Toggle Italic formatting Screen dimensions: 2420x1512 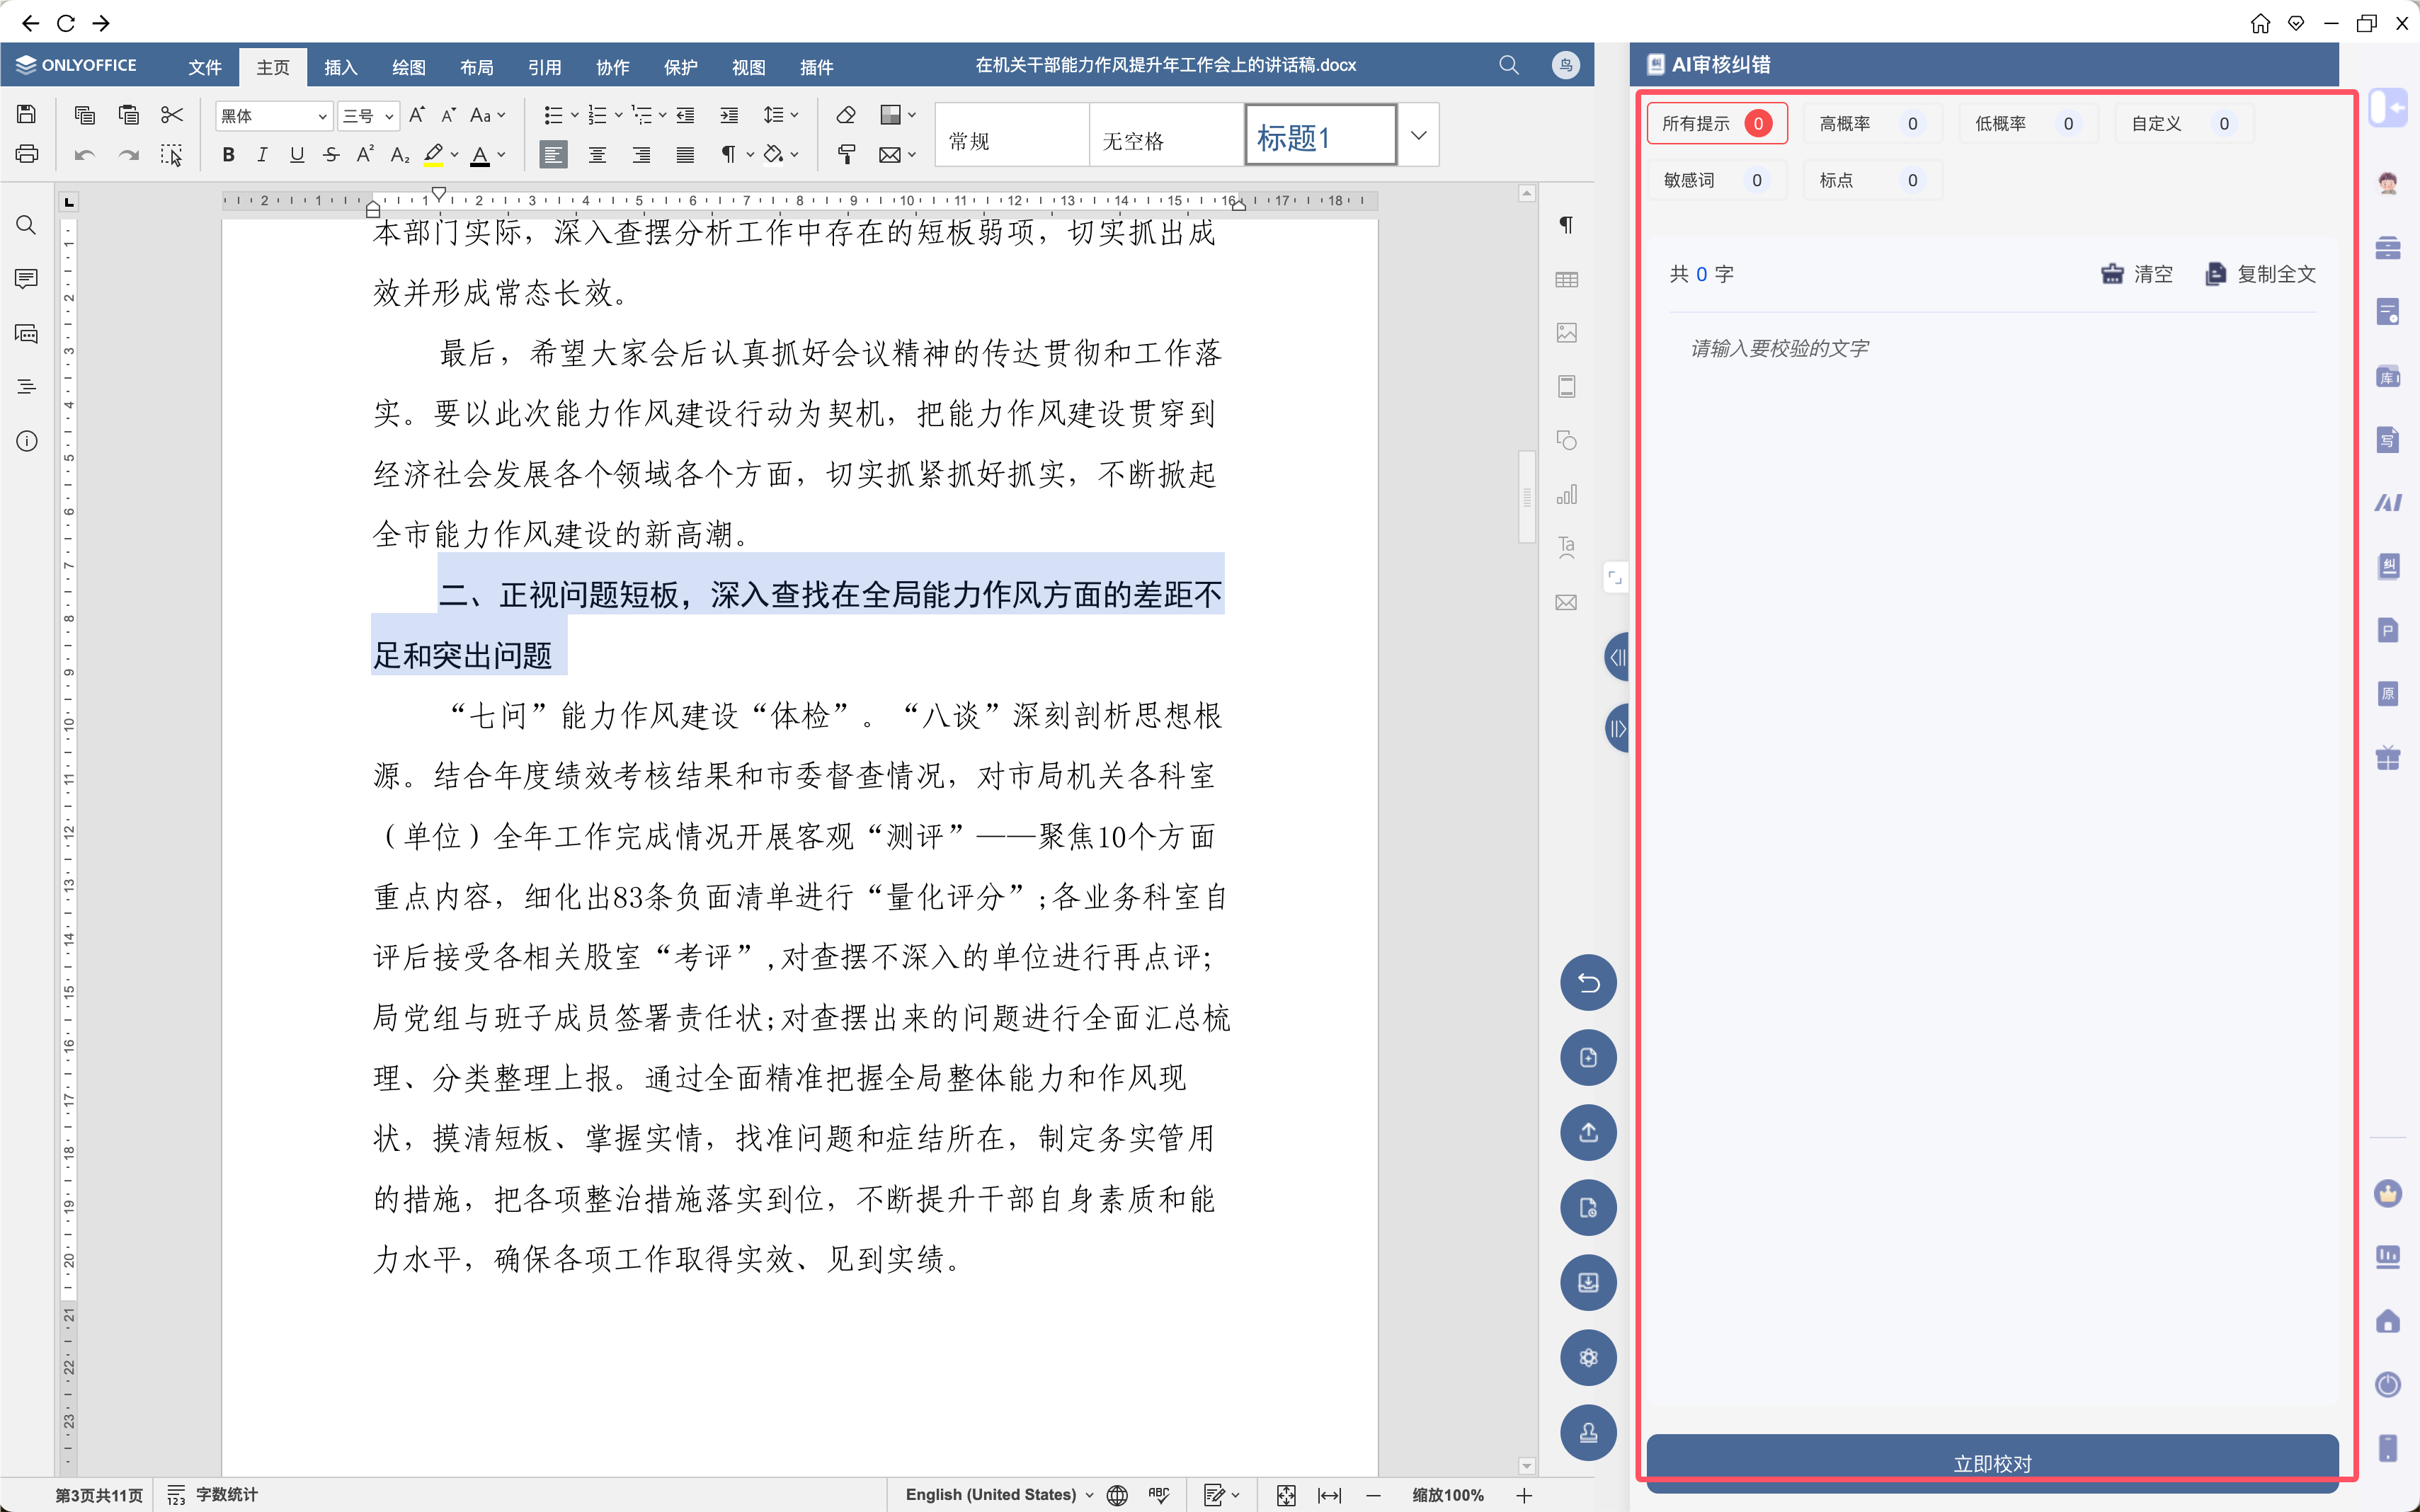[262, 155]
